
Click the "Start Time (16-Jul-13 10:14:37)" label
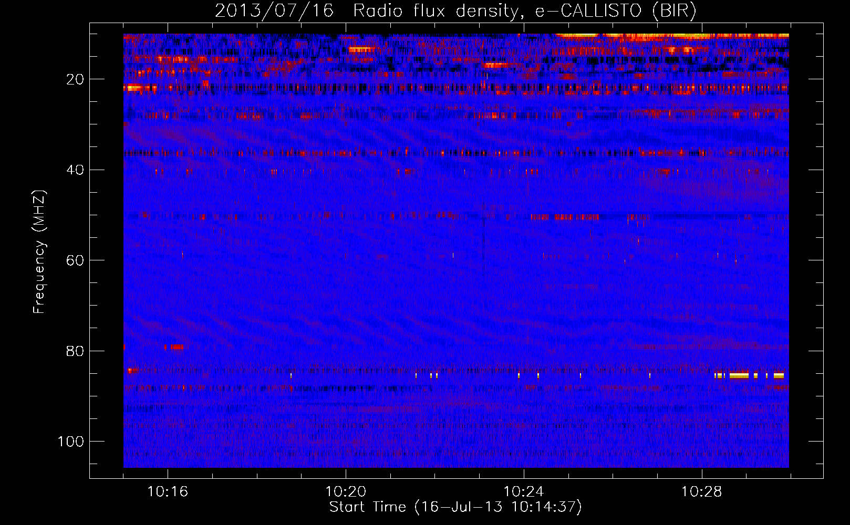click(x=455, y=507)
